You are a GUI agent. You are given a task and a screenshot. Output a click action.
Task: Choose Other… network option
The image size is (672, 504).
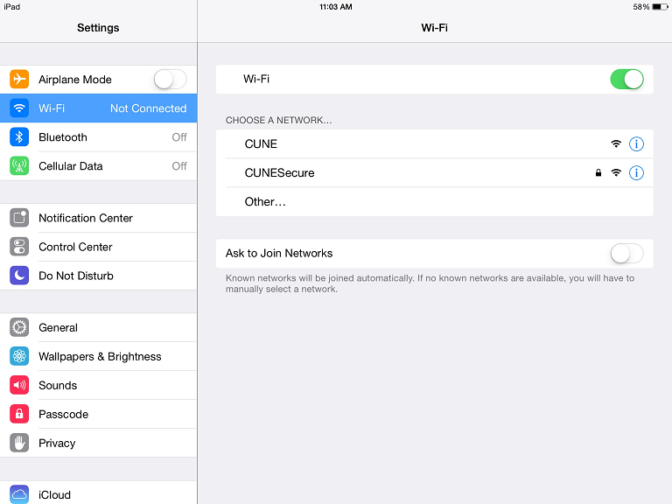435,201
